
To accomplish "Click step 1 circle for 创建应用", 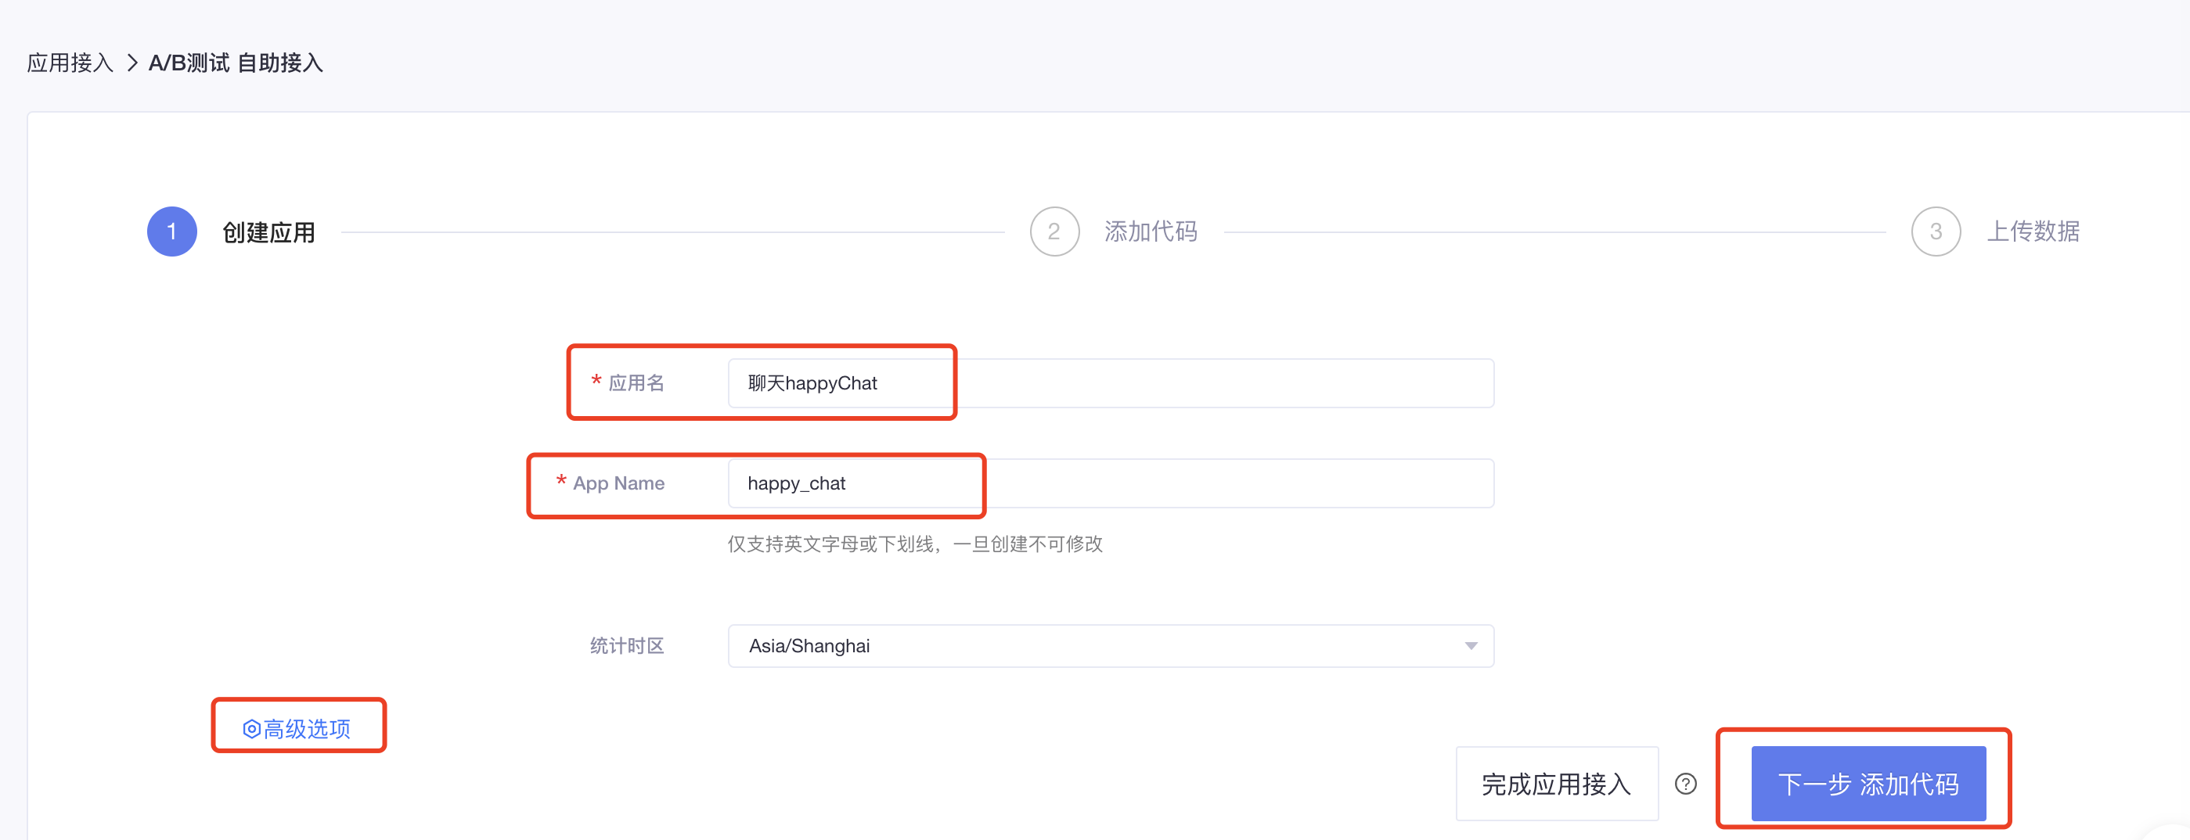I will tap(171, 231).
